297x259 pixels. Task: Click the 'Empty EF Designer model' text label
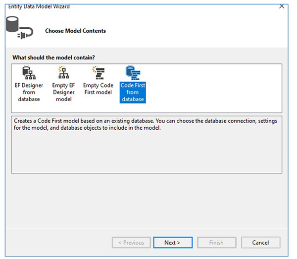[x=63, y=92]
